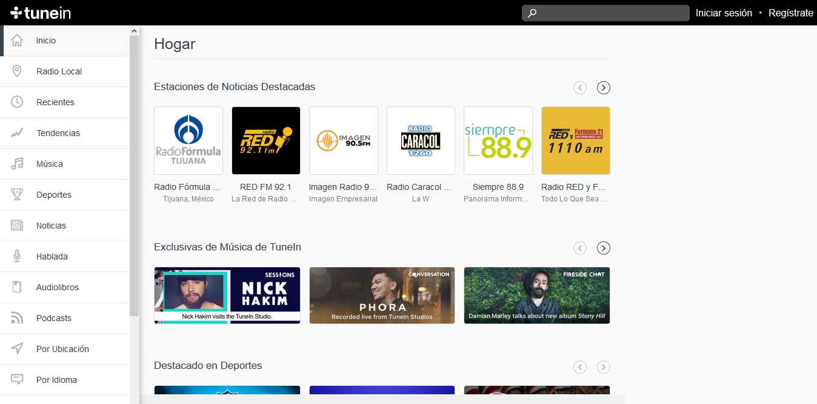This screenshot has height=404, width=817.
Task: Click the Todo Lo Que Sea subtitle
Action: point(575,199)
